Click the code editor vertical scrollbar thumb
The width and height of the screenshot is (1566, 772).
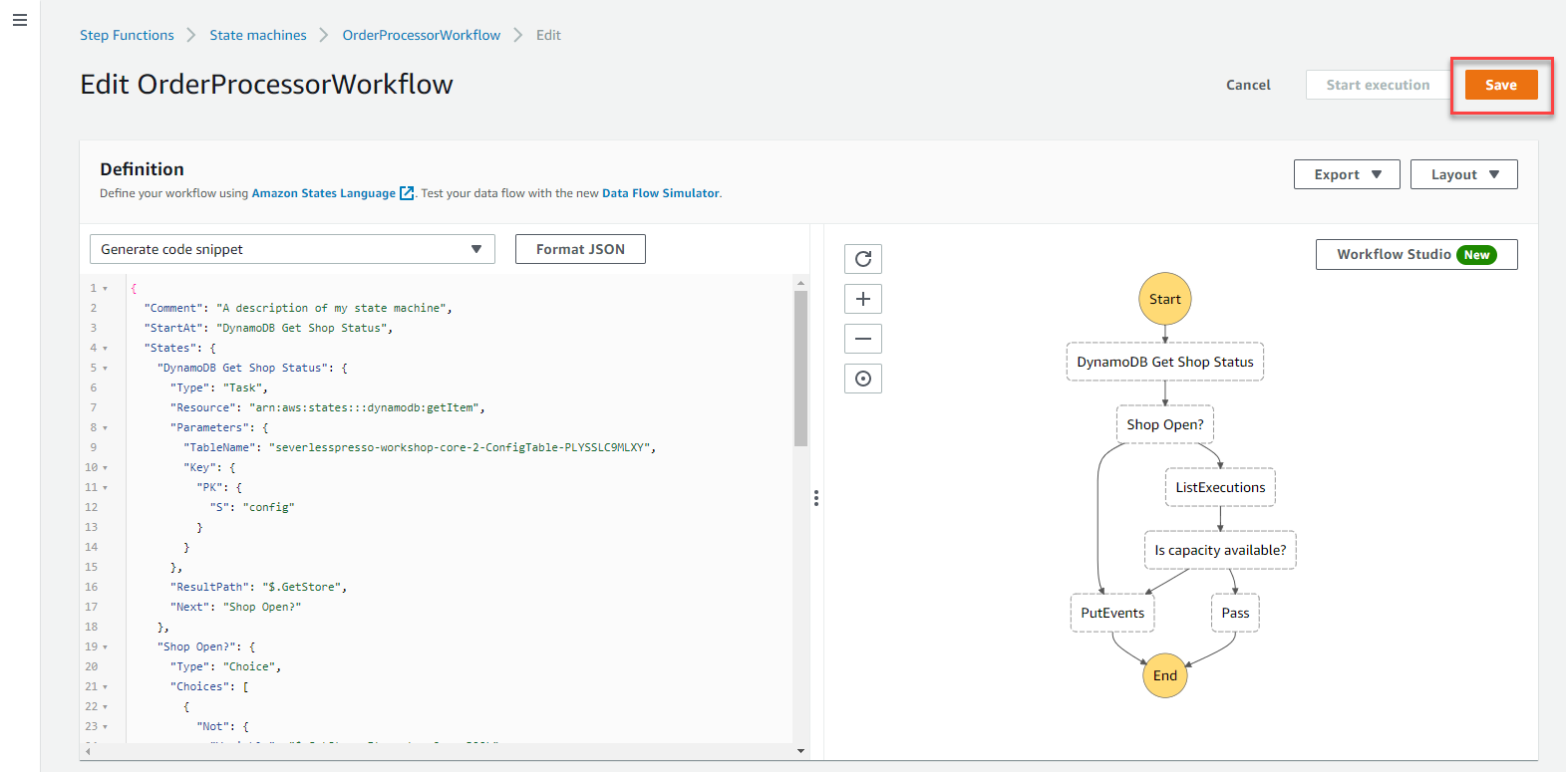[800, 369]
